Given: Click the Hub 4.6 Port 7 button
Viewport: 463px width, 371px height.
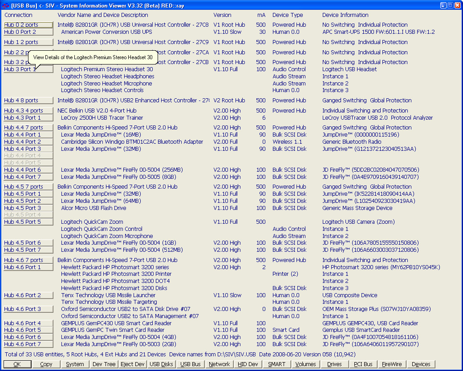Looking at the screenshot, I should [28, 344].
